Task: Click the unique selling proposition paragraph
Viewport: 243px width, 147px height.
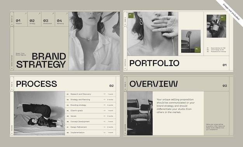Action: click(175, 106)
